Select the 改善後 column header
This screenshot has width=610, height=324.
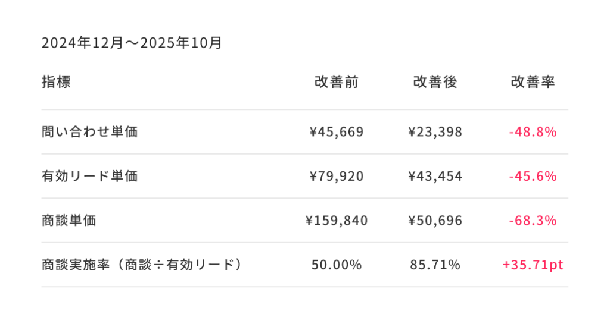pyautogui.click(x=435, y=83)
